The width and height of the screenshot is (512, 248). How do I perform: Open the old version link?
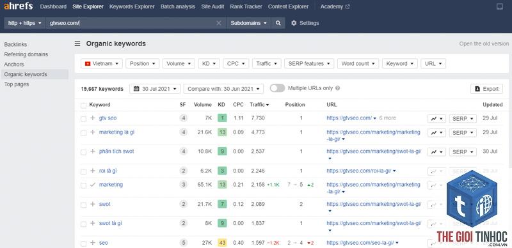[x=484, y=43]
